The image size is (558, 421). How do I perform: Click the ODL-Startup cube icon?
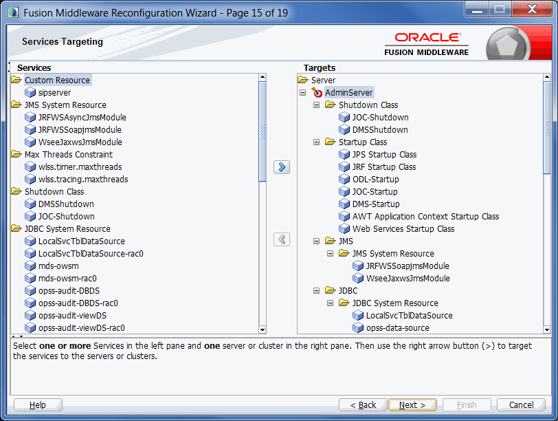(x=344, y=180)
